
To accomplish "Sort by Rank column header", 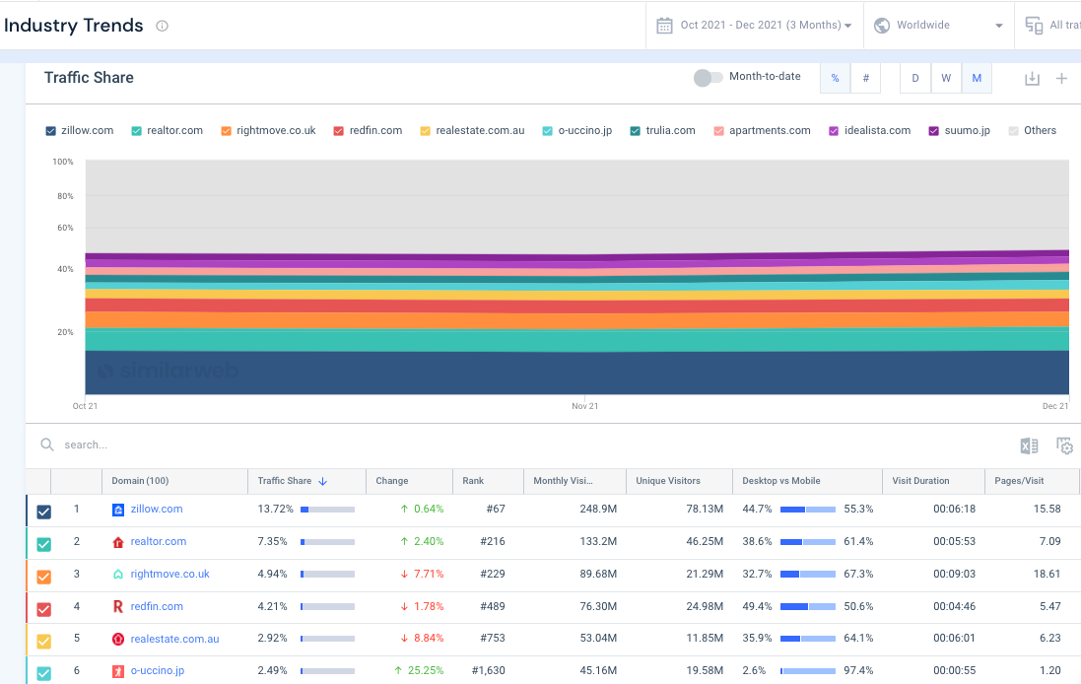I will [x=488, y=481].
